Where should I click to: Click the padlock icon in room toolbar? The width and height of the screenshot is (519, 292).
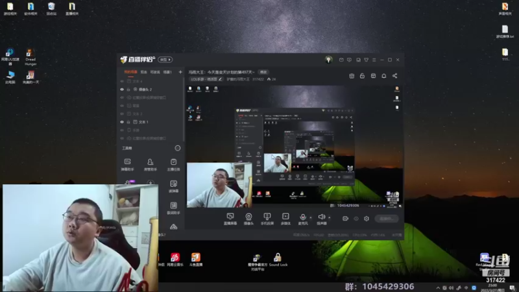pos(362,76)
